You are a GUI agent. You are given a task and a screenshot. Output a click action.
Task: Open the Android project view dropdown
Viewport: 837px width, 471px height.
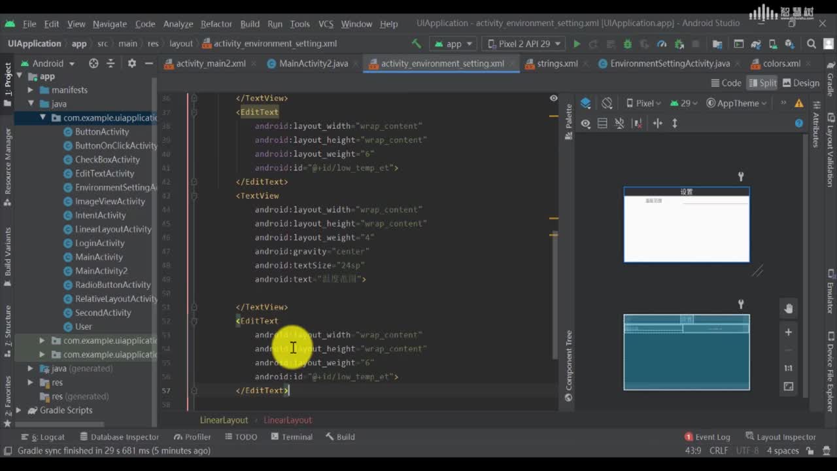click(48, 63)
